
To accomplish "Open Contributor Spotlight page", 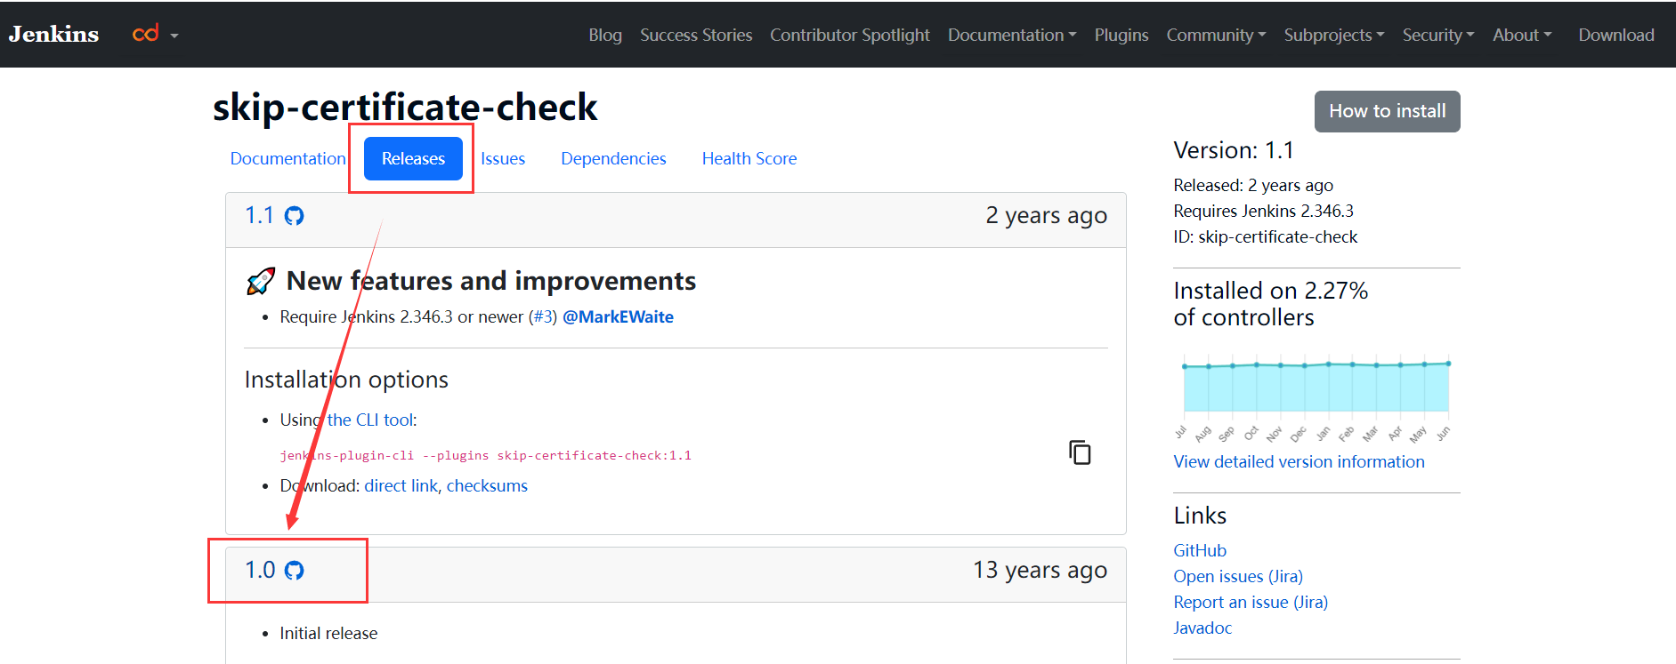I will 850,35.
